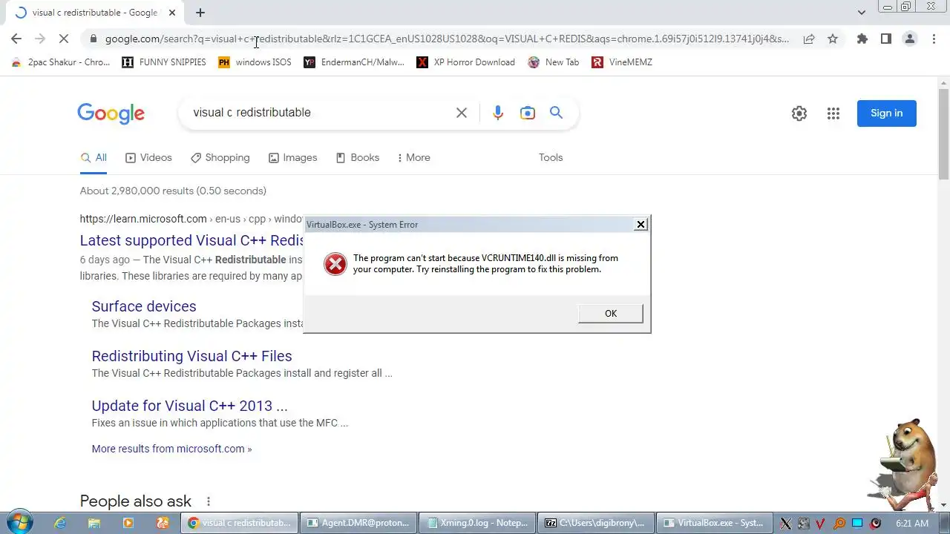This screenshot has width=950, height=534.
Task: Search by image with camera icon
Action: coord(528,113)
